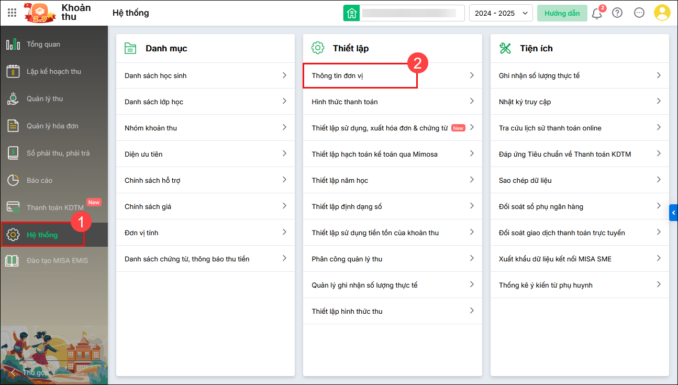The width and height of the screenshot is (678, 385).
Task: Click the notification bell icon
Action: 596,14
